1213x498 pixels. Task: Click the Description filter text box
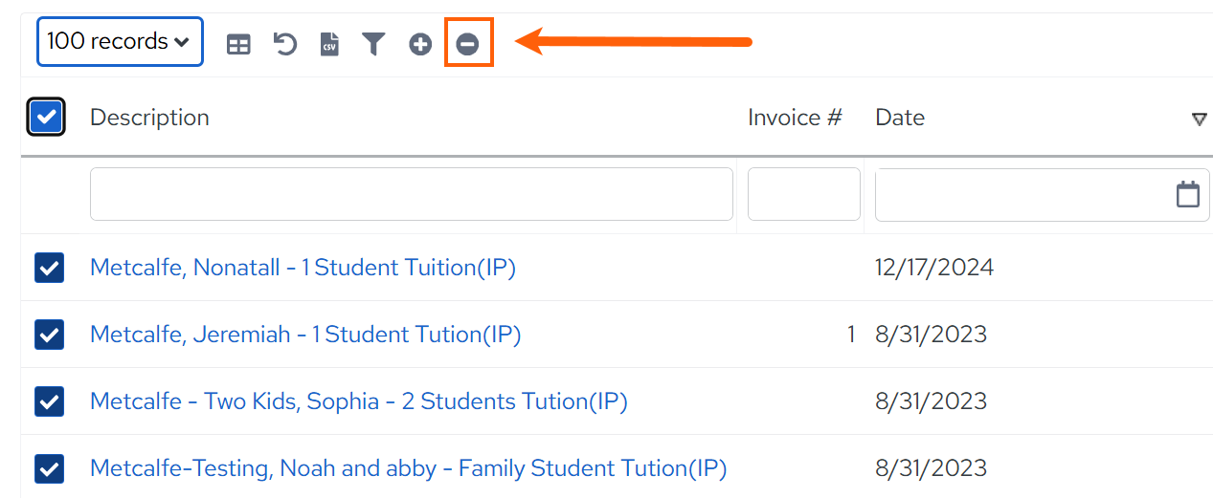tap(412, 194)
